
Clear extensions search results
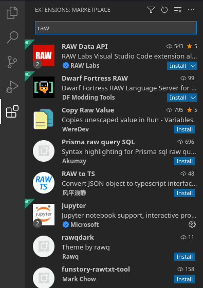(178, 10)
